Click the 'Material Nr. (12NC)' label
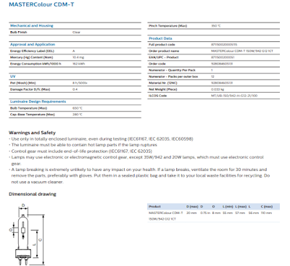290x266 pixels. click(163, 83)
